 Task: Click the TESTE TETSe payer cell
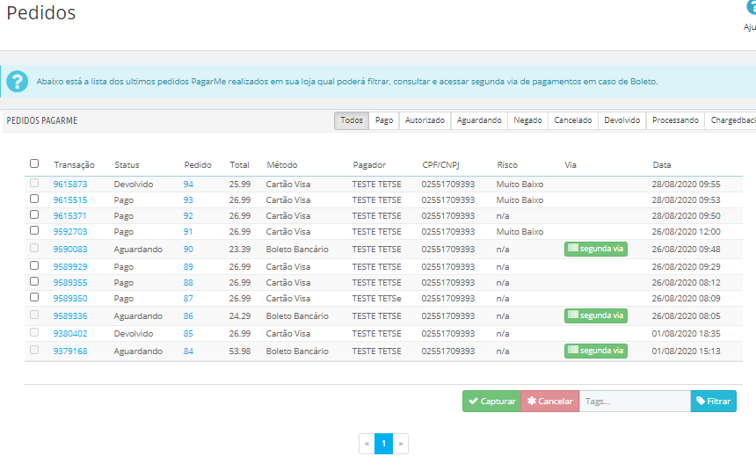(376, 299)
